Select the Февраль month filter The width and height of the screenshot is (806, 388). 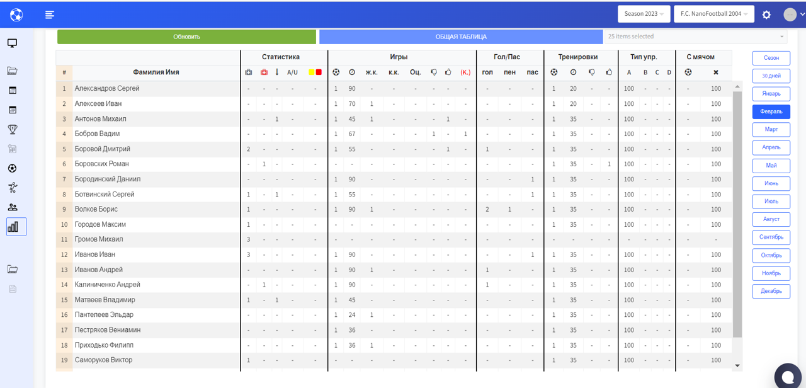tap(771, 111)
